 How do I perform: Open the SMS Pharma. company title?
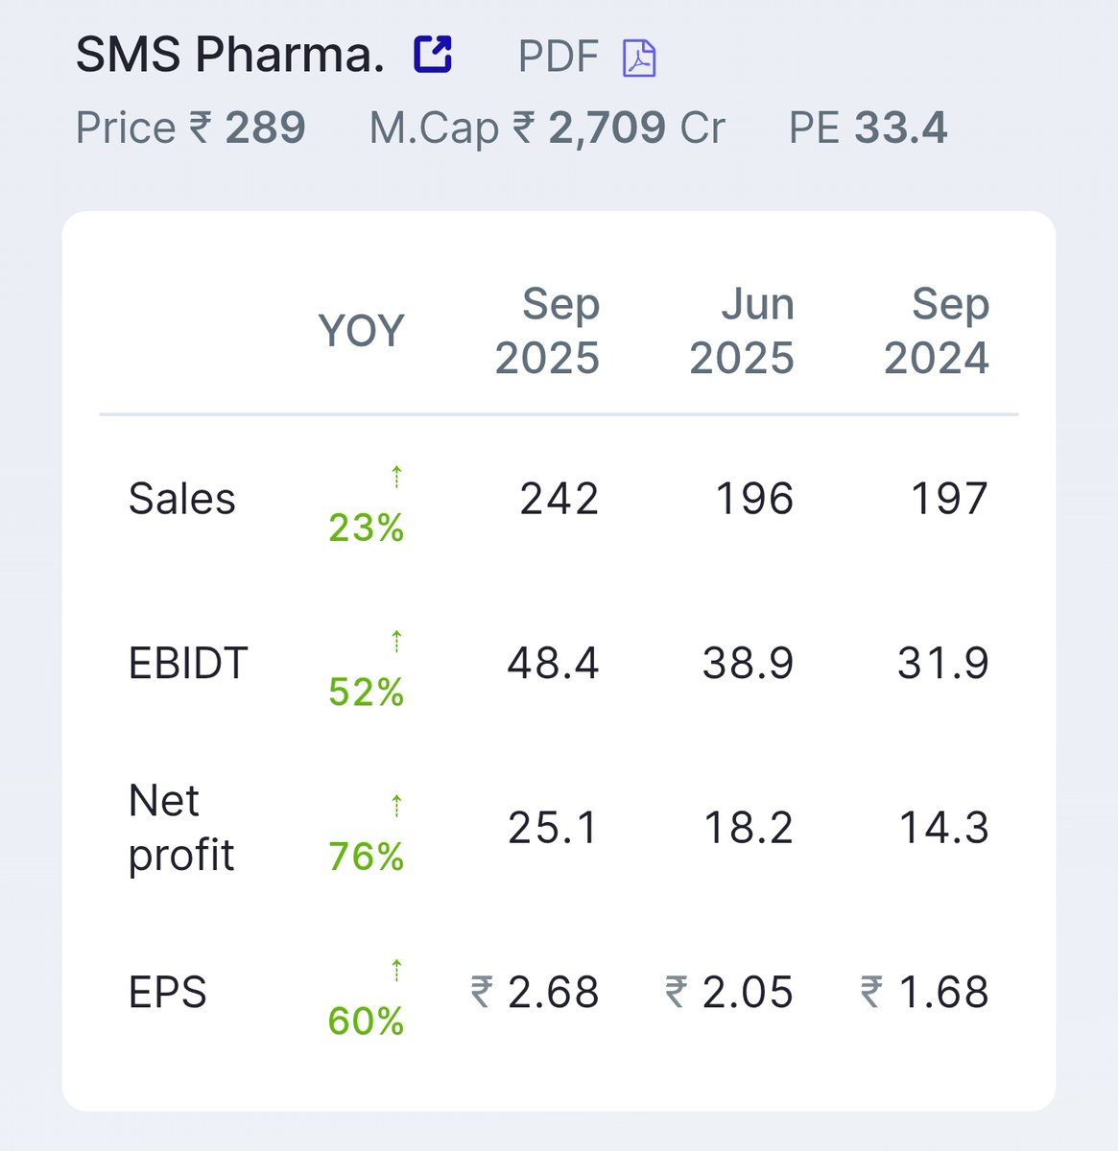point(230,55)
